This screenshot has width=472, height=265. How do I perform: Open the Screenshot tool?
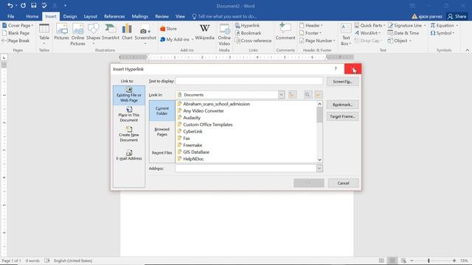click(145, 35)
